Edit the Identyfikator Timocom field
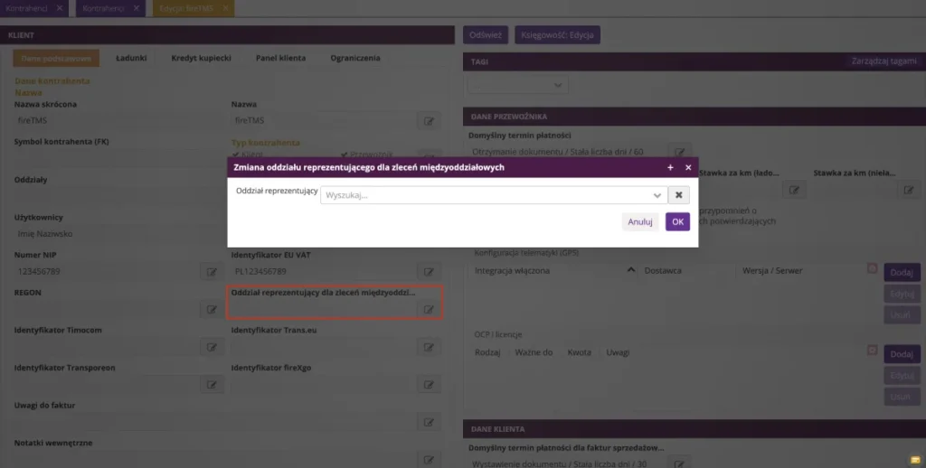The height and width of the screenshot is (468, 926). coord(212,347)
